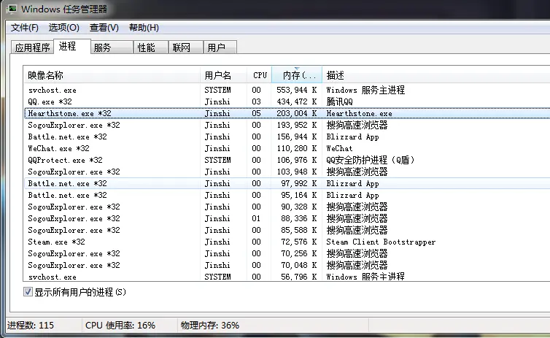
Task: Select svchost.exe row using 553,944 K
Action: 287,91
